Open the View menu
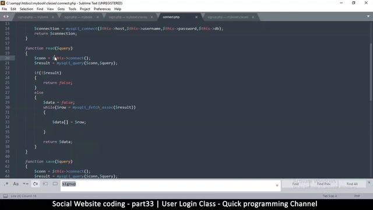This screenshot has height=210, width=373. (50, 9)
